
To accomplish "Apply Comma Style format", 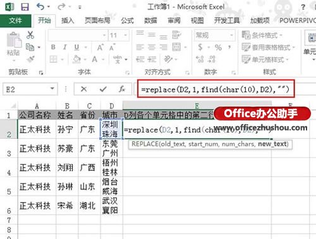I will pyautogui.click(x=229, y=47).
